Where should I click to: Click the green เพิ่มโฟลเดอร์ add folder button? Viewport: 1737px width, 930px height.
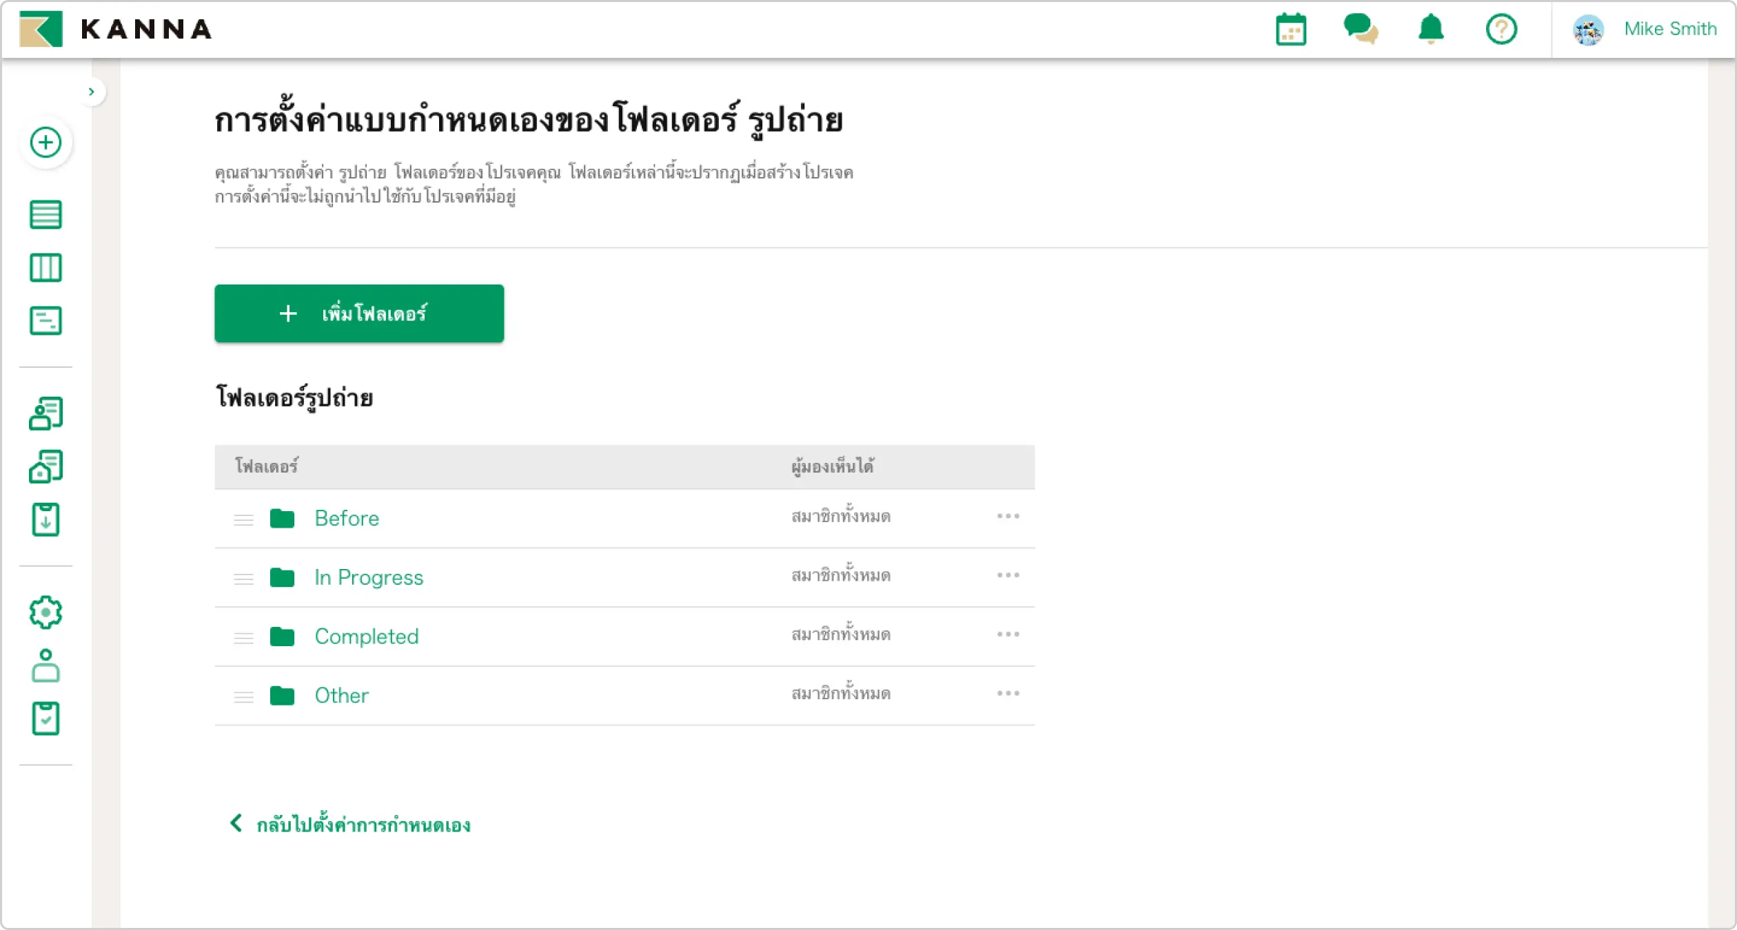(358, 313)
